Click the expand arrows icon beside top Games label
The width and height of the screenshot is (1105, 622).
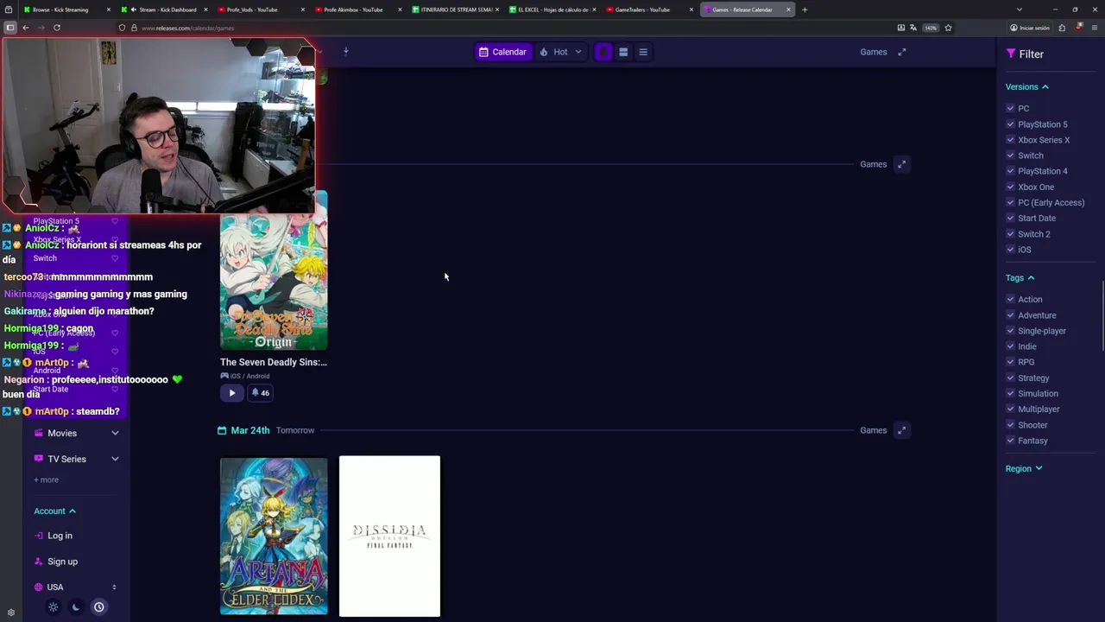point(902,52)
